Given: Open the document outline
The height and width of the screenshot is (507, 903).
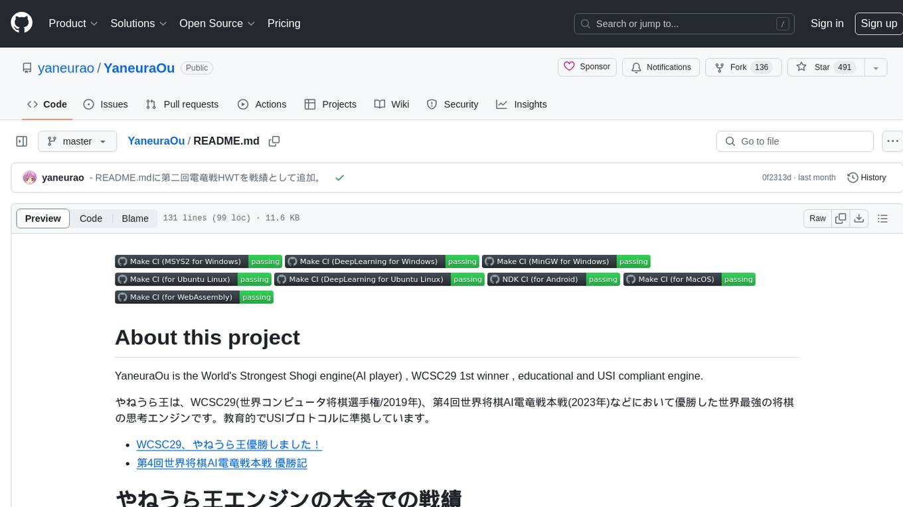Looking at the screenshot, I should coord(882,218).
